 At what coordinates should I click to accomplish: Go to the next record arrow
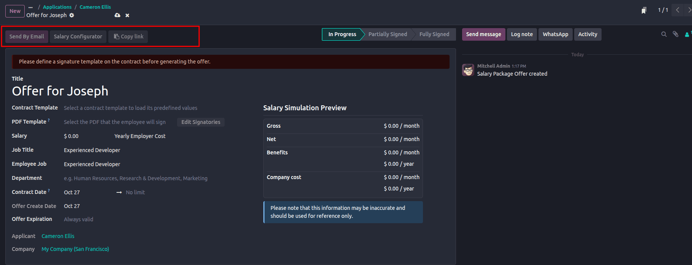(x=689, y=10)
